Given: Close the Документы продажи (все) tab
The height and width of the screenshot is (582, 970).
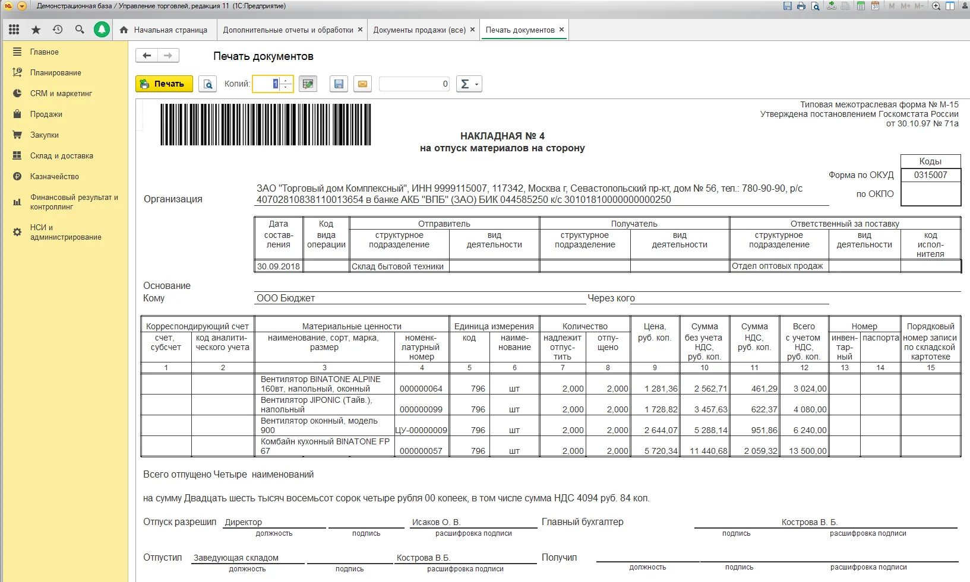Looking at the screenshot, I should (472, 30).
